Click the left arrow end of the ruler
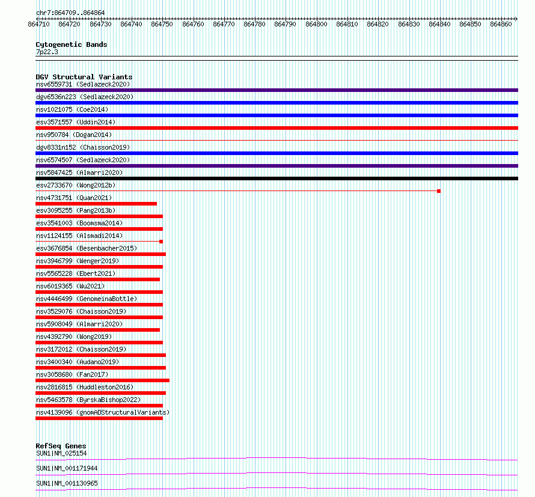This screenshot has width=535, height=497. coord(37,19)
